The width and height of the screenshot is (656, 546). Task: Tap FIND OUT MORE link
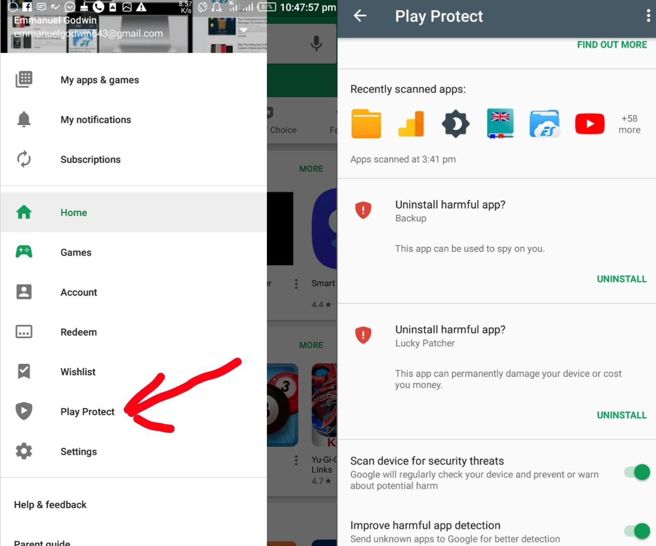(x=612, y=45)
